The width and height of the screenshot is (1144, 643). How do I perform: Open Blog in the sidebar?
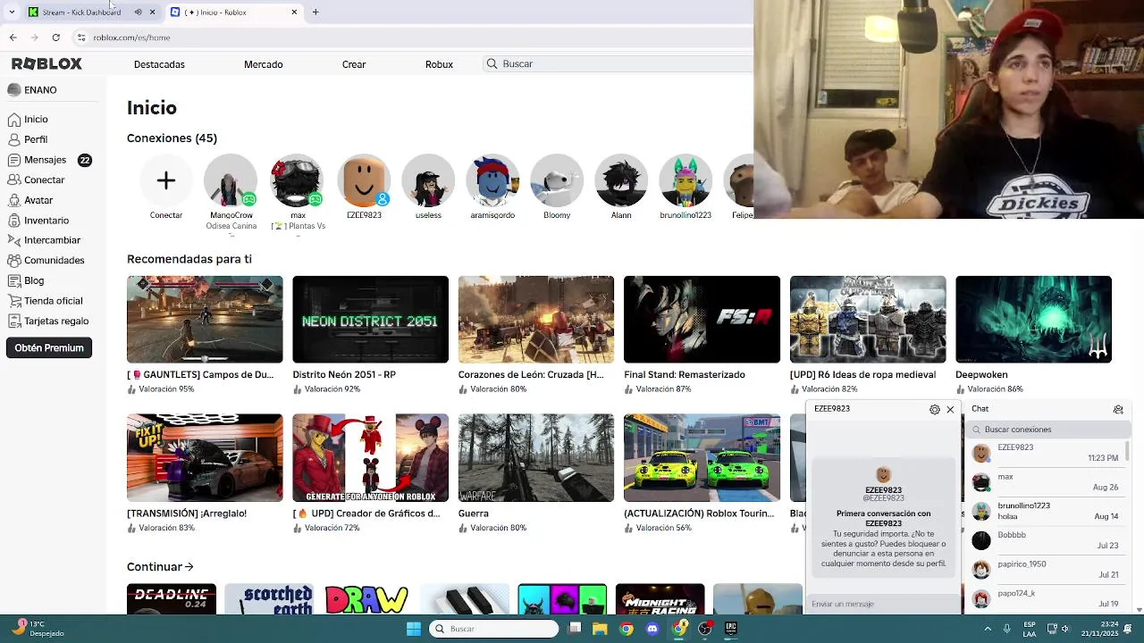point(26,280)
